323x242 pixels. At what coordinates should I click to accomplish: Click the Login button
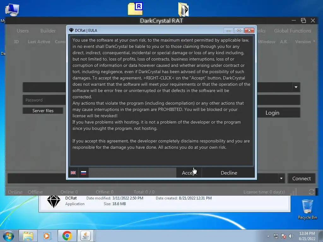coord(272,113)
